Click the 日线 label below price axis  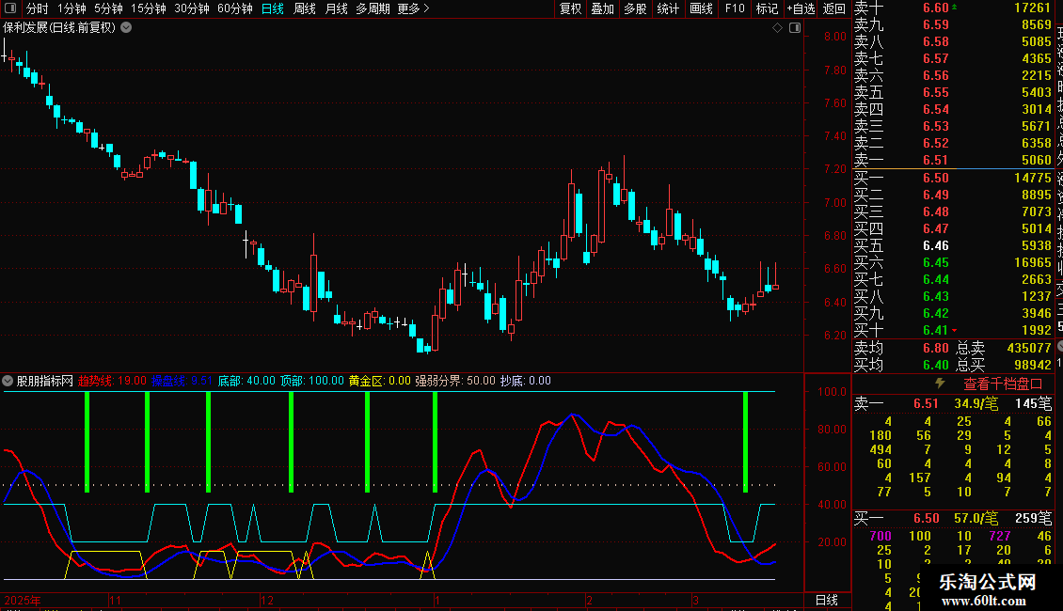[826, 600]
